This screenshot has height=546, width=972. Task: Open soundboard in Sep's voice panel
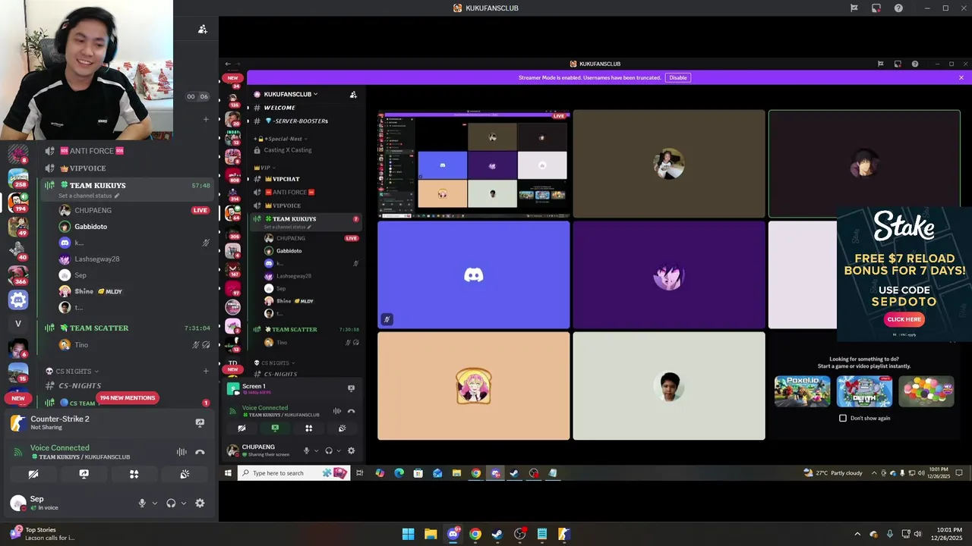(x=185, y=474)
